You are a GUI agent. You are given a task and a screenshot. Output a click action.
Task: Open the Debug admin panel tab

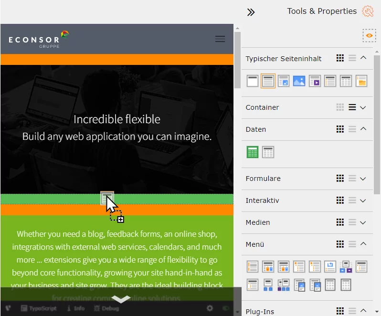pos(106,308)
